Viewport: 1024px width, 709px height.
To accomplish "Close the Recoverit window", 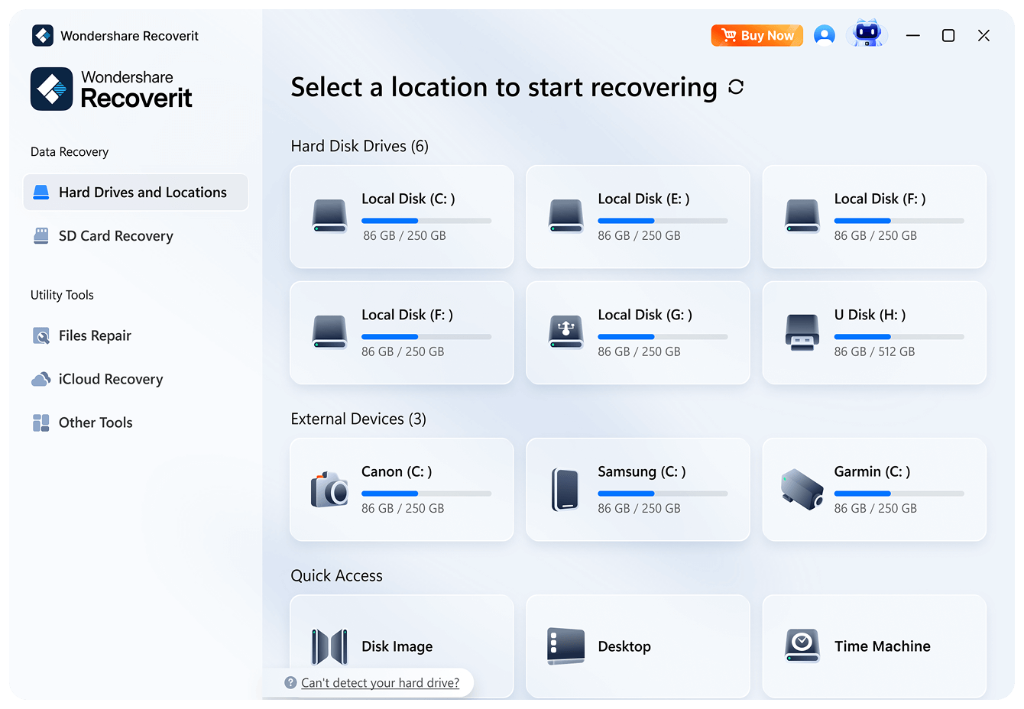I will tap(983, 35).
